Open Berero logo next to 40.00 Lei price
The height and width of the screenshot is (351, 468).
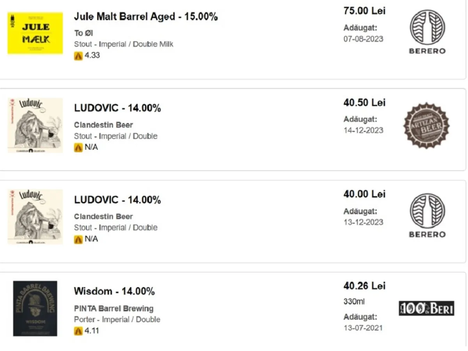pos(427,215)
